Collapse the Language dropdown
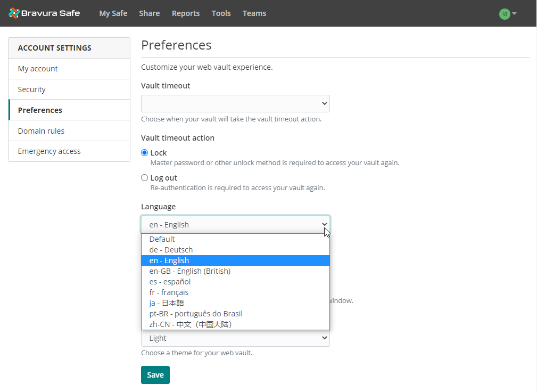537x392 pixels. coord(235,225)
